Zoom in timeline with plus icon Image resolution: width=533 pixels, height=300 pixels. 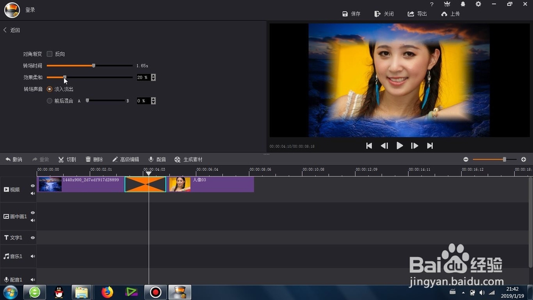click(523, 160)
